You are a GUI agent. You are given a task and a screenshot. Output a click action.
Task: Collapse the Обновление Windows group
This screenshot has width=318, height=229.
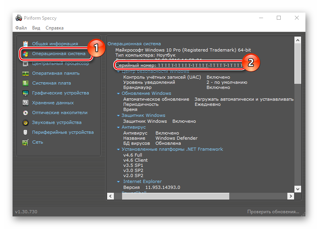(118, 94)
